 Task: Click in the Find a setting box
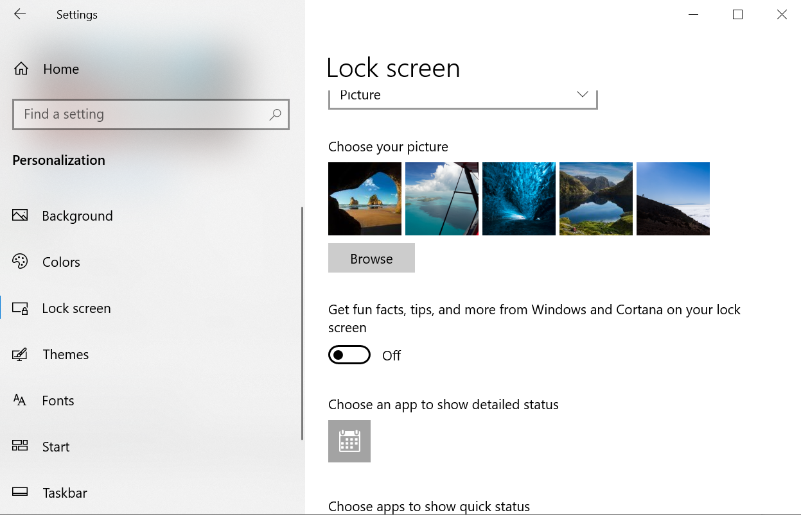click(x=141, y=114)
